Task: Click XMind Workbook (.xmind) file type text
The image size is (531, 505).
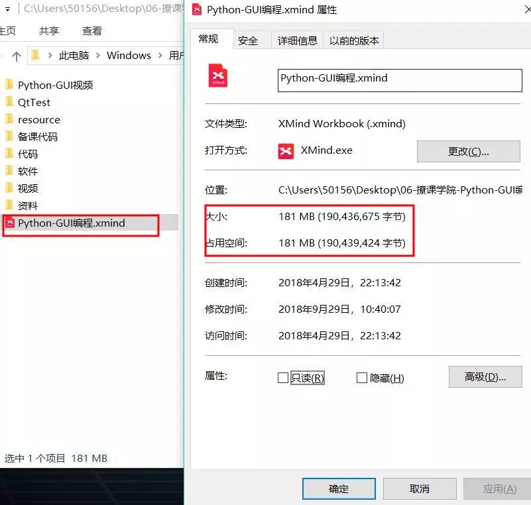Action: click(341, 123)
